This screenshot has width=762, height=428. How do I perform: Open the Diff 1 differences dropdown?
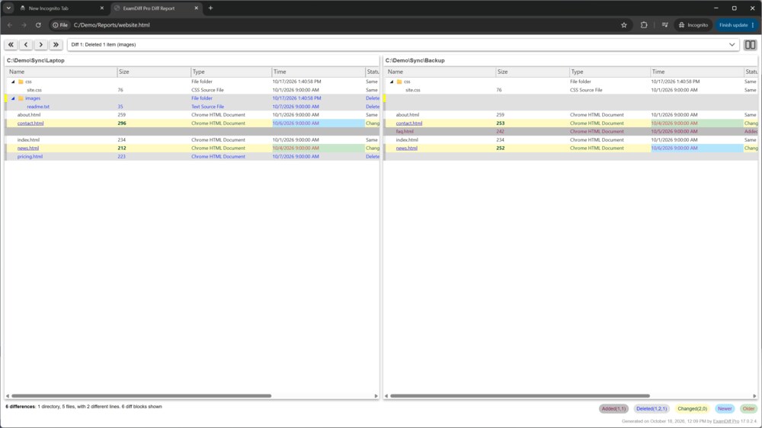403,45
